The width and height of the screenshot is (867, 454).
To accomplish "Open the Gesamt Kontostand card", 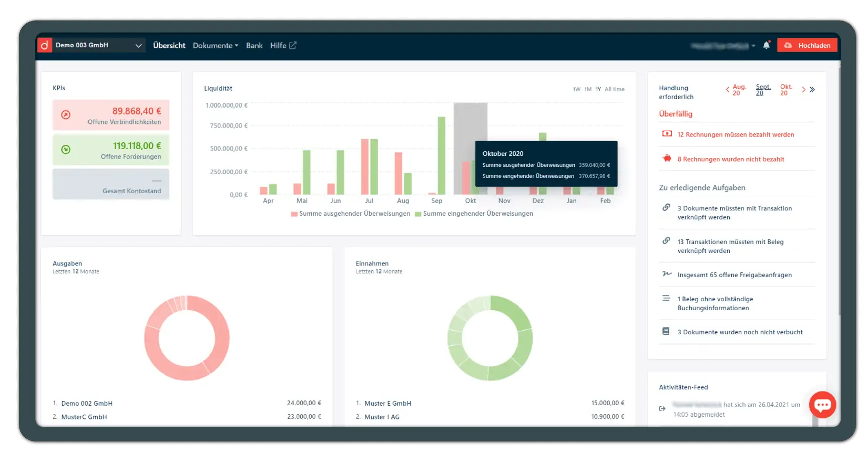I will tap(111, 184).
